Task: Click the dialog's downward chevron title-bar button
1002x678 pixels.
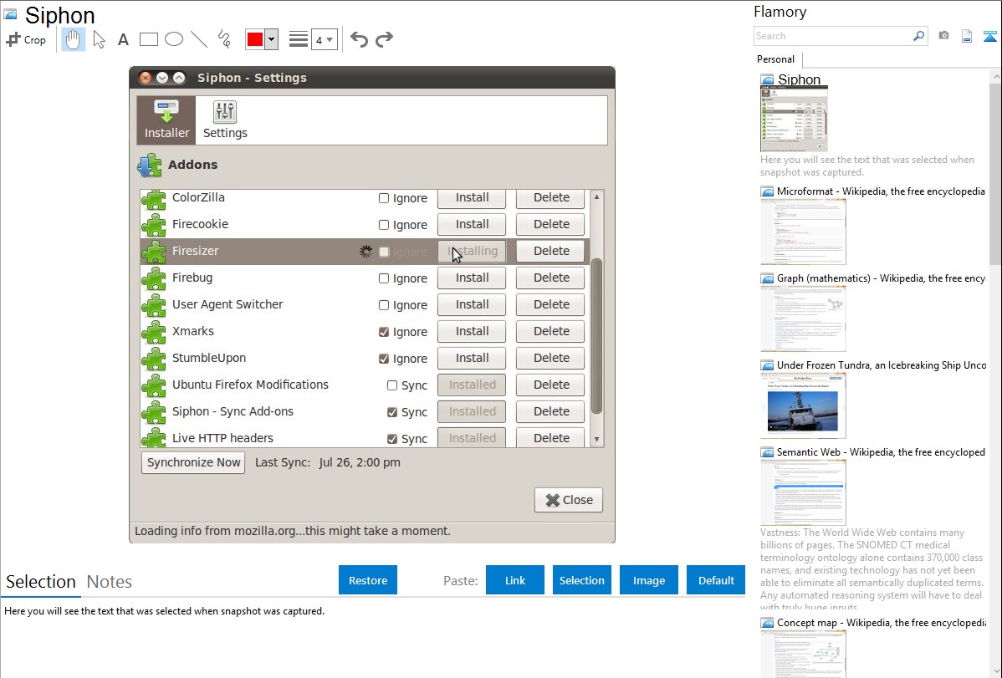Action: point(162,77)
